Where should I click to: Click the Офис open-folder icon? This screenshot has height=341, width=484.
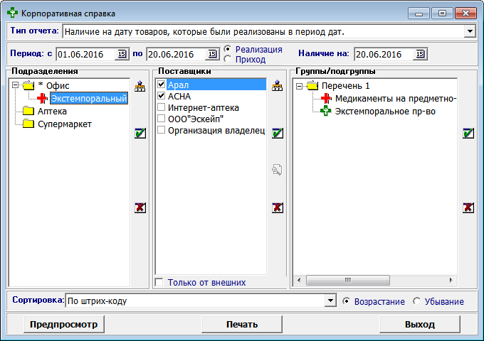click(28, 85)
